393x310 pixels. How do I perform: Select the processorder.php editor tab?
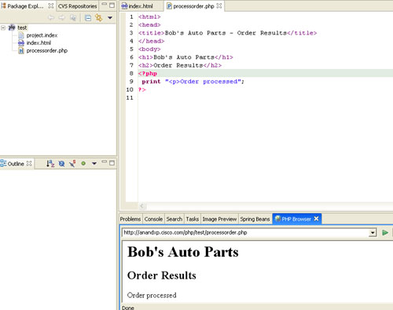(x=194, y=6)
